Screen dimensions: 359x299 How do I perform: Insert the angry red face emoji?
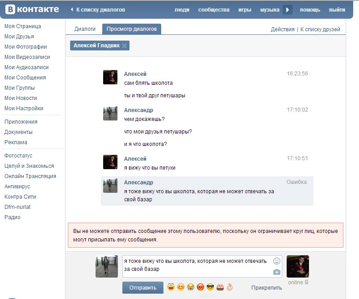click(x=200, y=287)
